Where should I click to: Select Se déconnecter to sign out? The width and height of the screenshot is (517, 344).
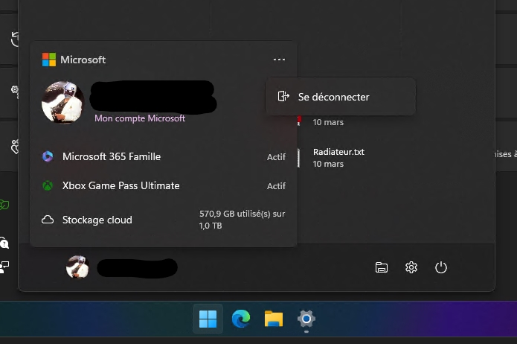(x=333, y=97)
